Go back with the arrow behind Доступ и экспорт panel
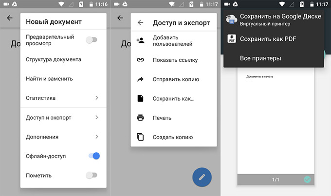The height and width of the screenshot is (196, 331). point(120,18)
